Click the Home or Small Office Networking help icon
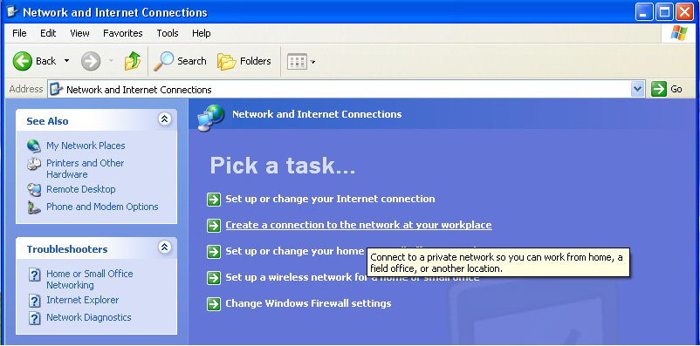The width and height of the screenshot is (700, 346). point(34,275)
